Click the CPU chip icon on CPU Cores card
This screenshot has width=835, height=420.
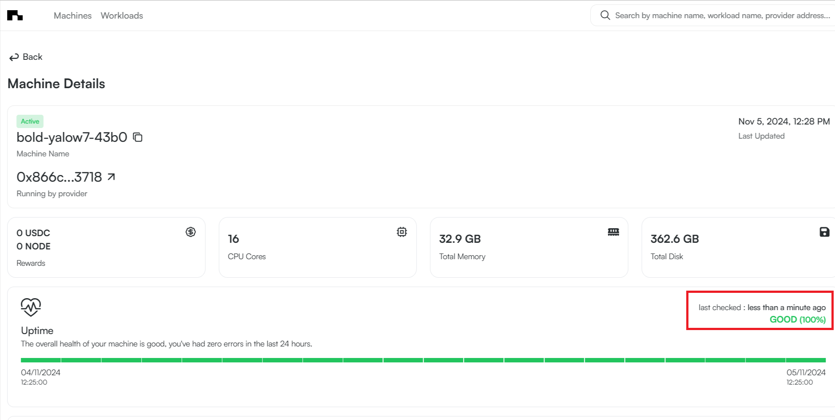(x=402, y=231)
